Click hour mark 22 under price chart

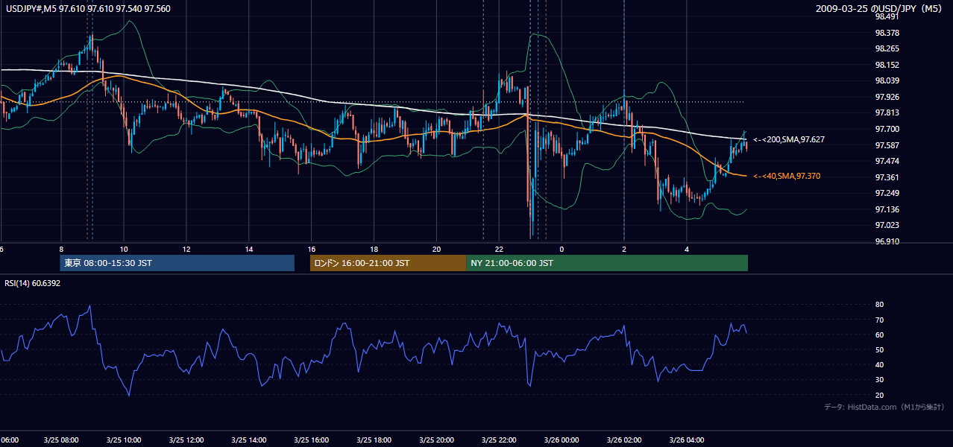[x=500, y=249]
